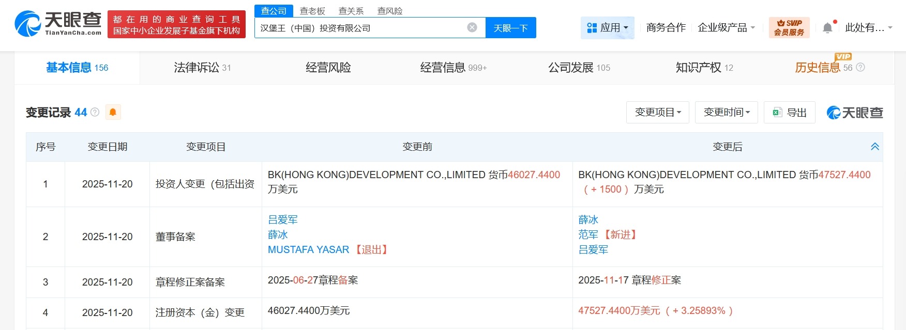Select the 查关系 search tab
906x330 pixels.
351,11
